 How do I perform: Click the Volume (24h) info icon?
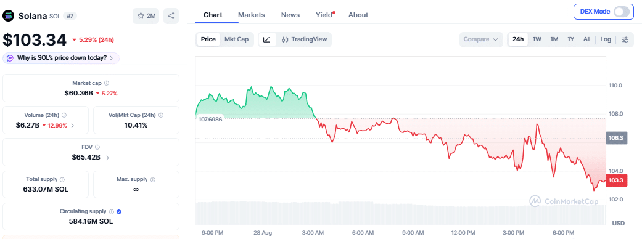[64, 115]
